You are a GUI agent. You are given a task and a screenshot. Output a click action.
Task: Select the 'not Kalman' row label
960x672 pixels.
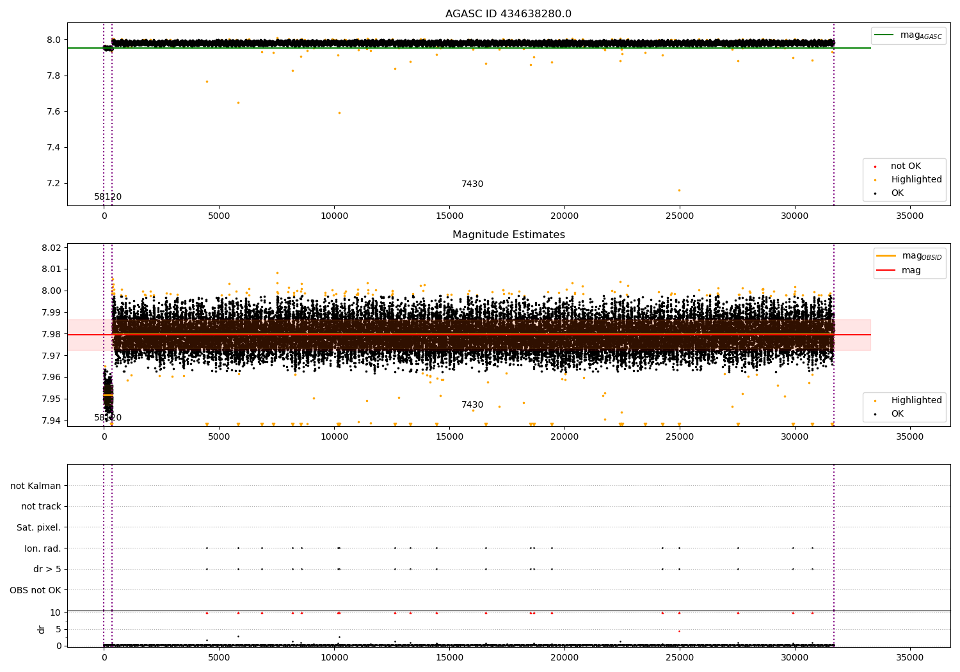(x=36, y=486)
